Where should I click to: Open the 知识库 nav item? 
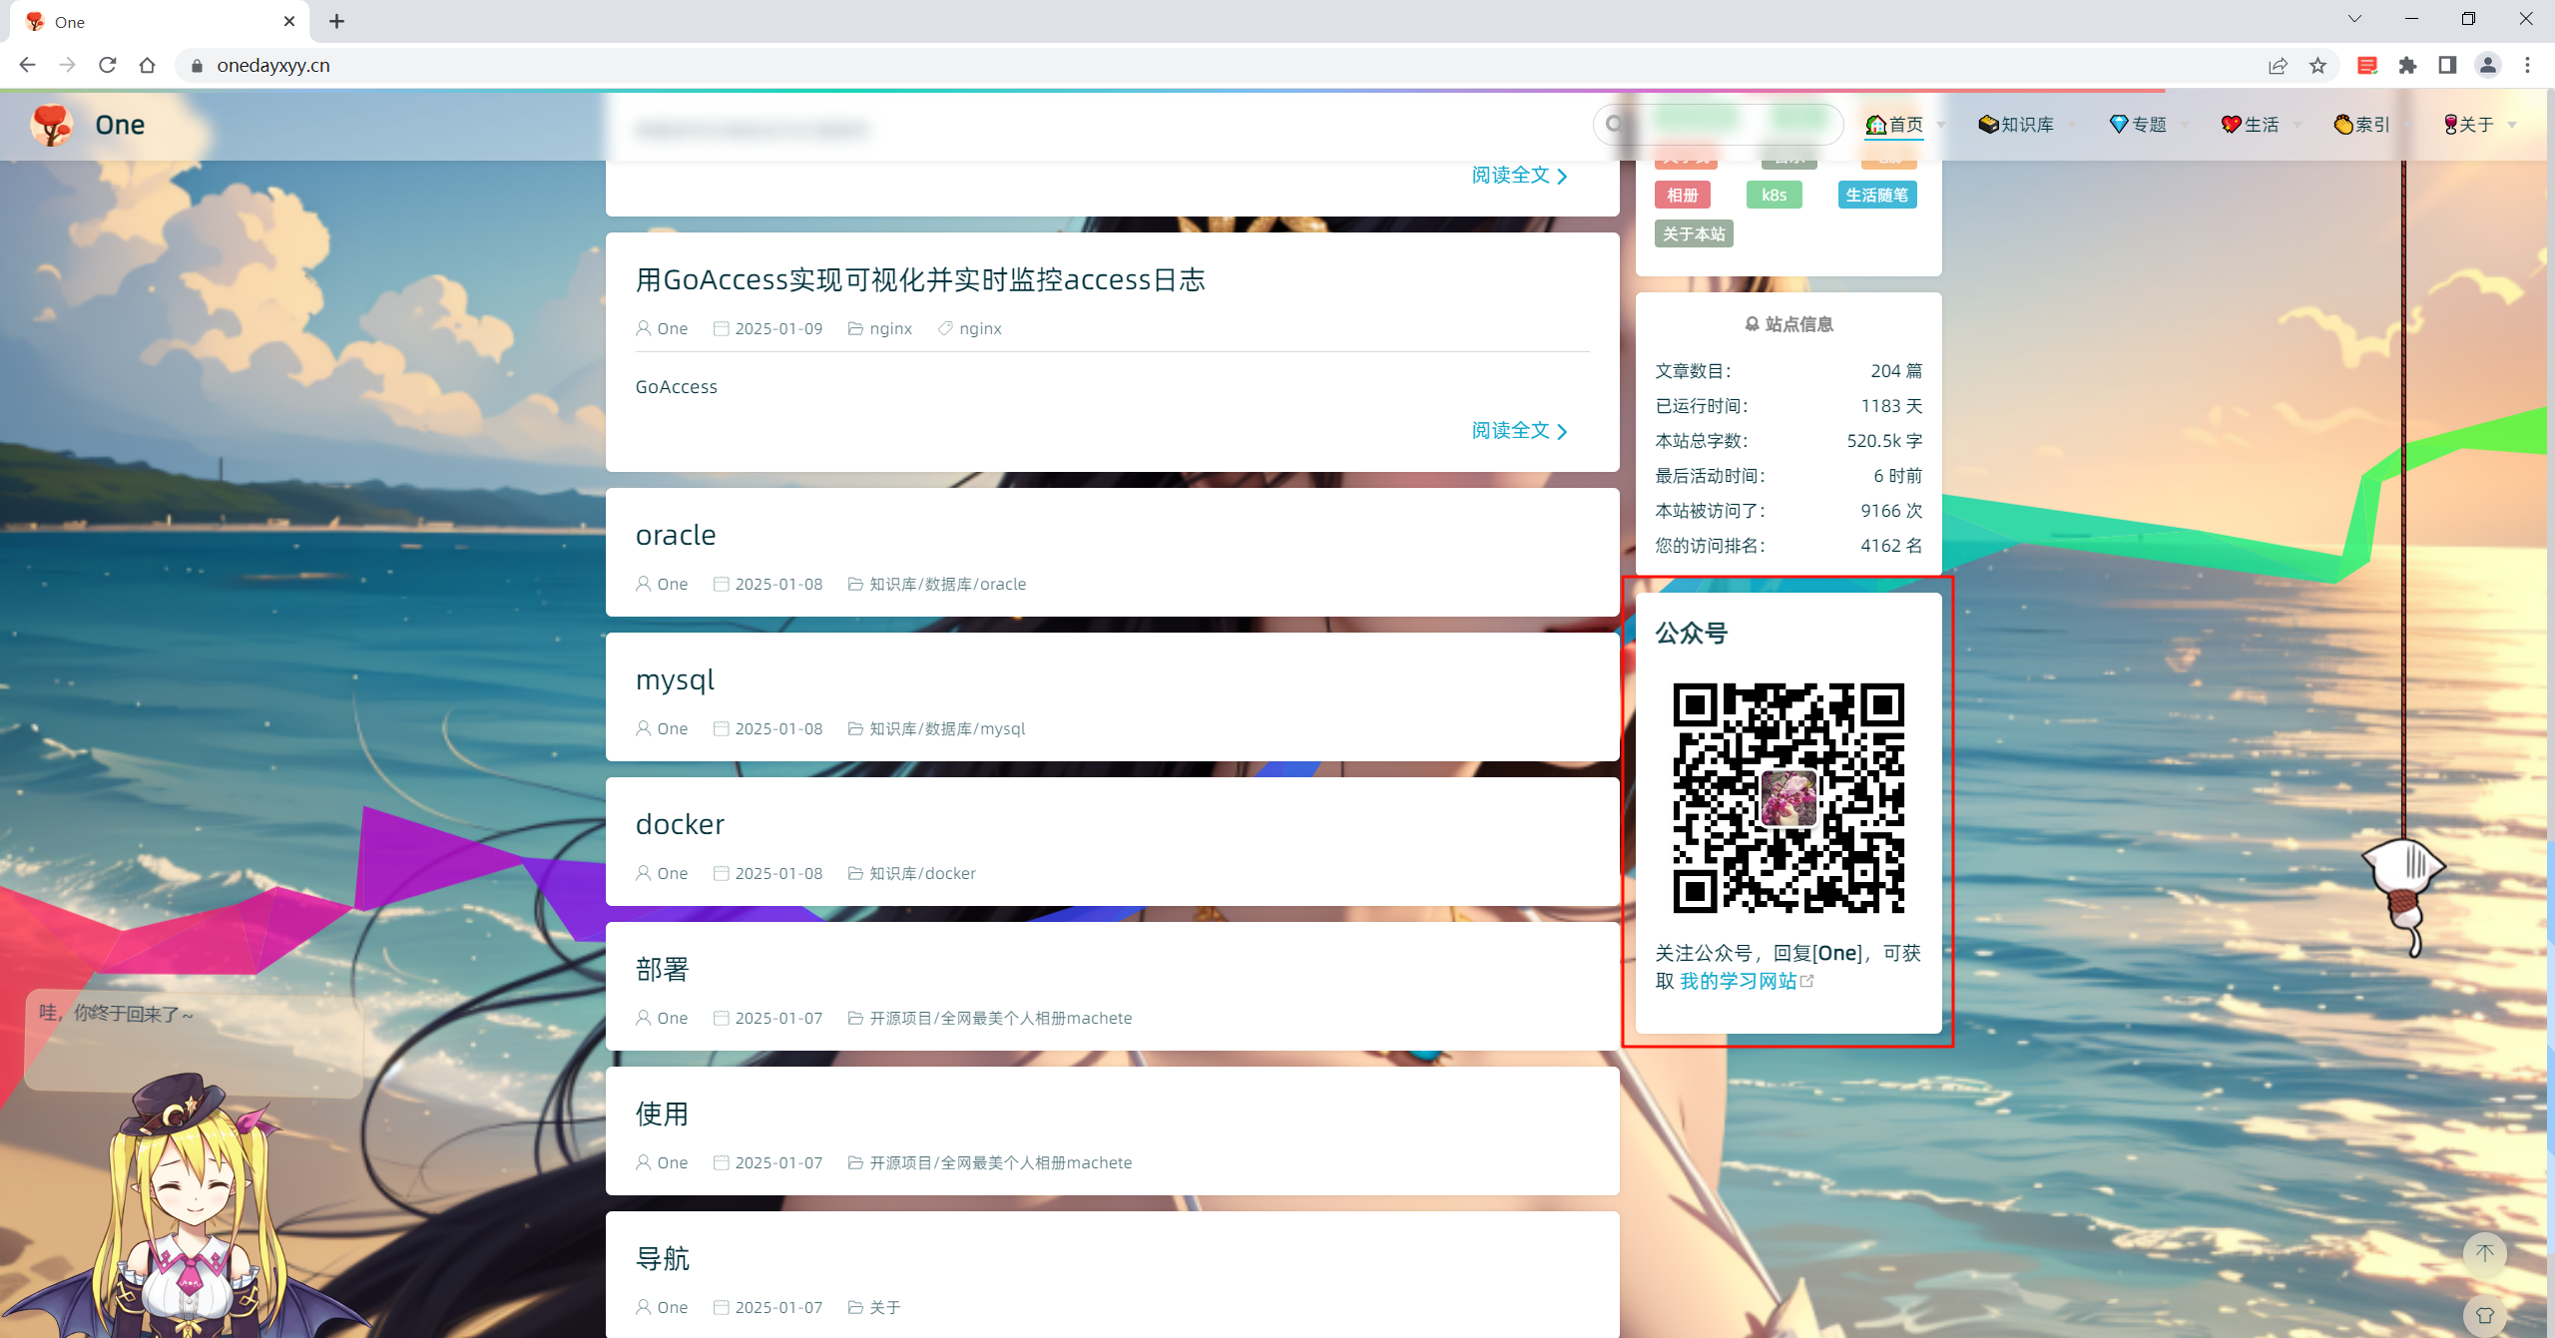tap(2016, 125)
